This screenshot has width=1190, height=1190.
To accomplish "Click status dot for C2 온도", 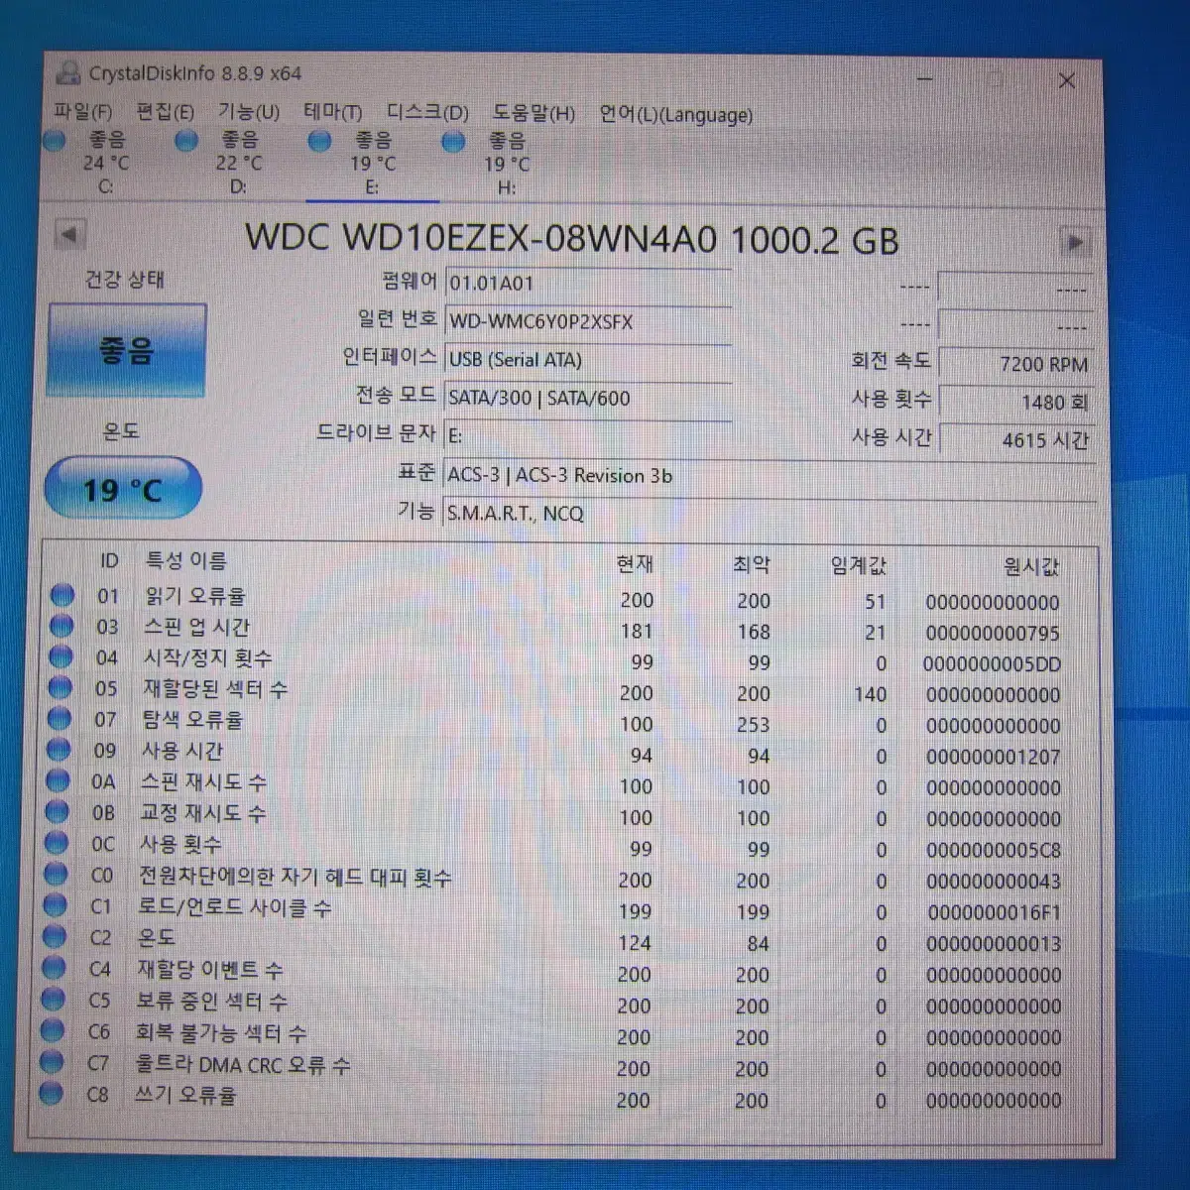I will pos(55,936).
